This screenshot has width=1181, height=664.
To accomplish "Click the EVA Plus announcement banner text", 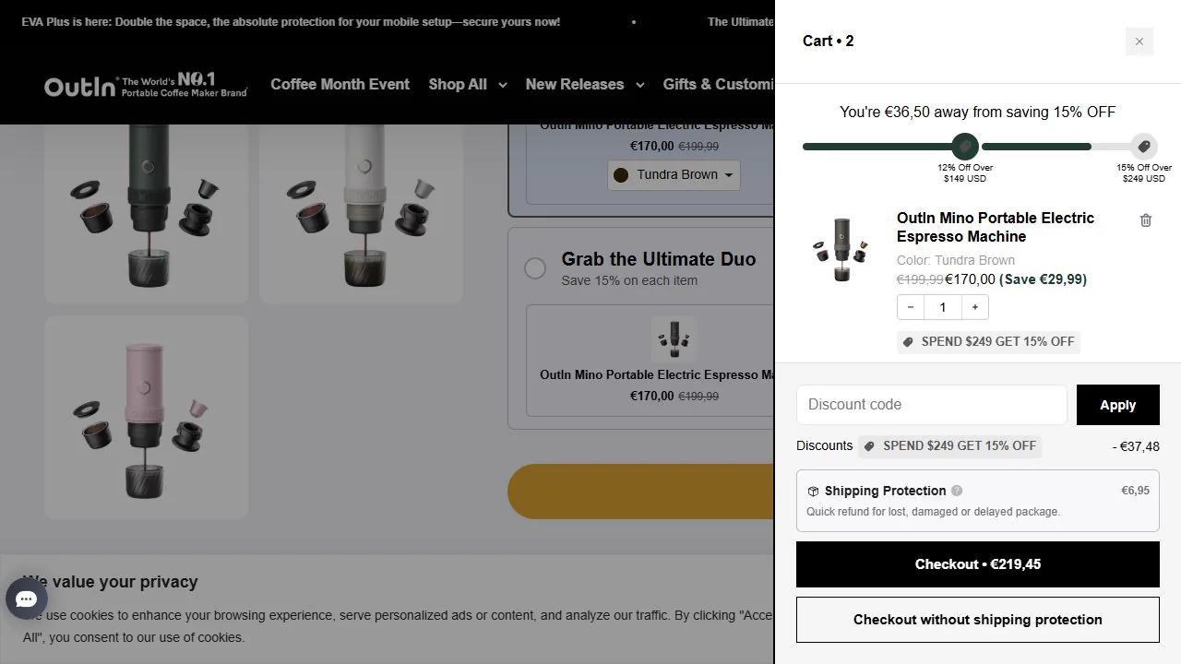I will tap(291, 22).
